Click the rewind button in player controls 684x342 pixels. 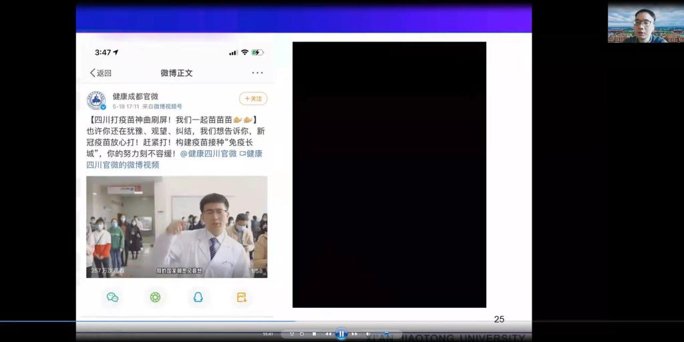point(328,334)
